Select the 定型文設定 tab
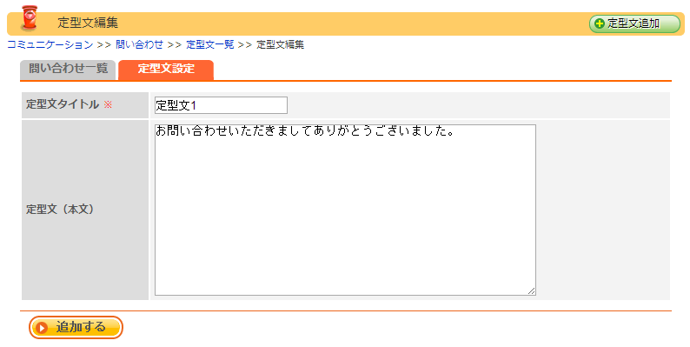Viewport: 690px width, 347px height. pyautogui.click(x=166, y=70)
